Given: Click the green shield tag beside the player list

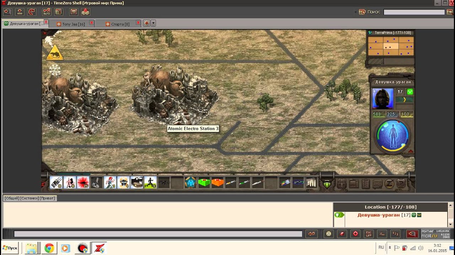Looking at the screenshot, I should (x=339, y=215).
